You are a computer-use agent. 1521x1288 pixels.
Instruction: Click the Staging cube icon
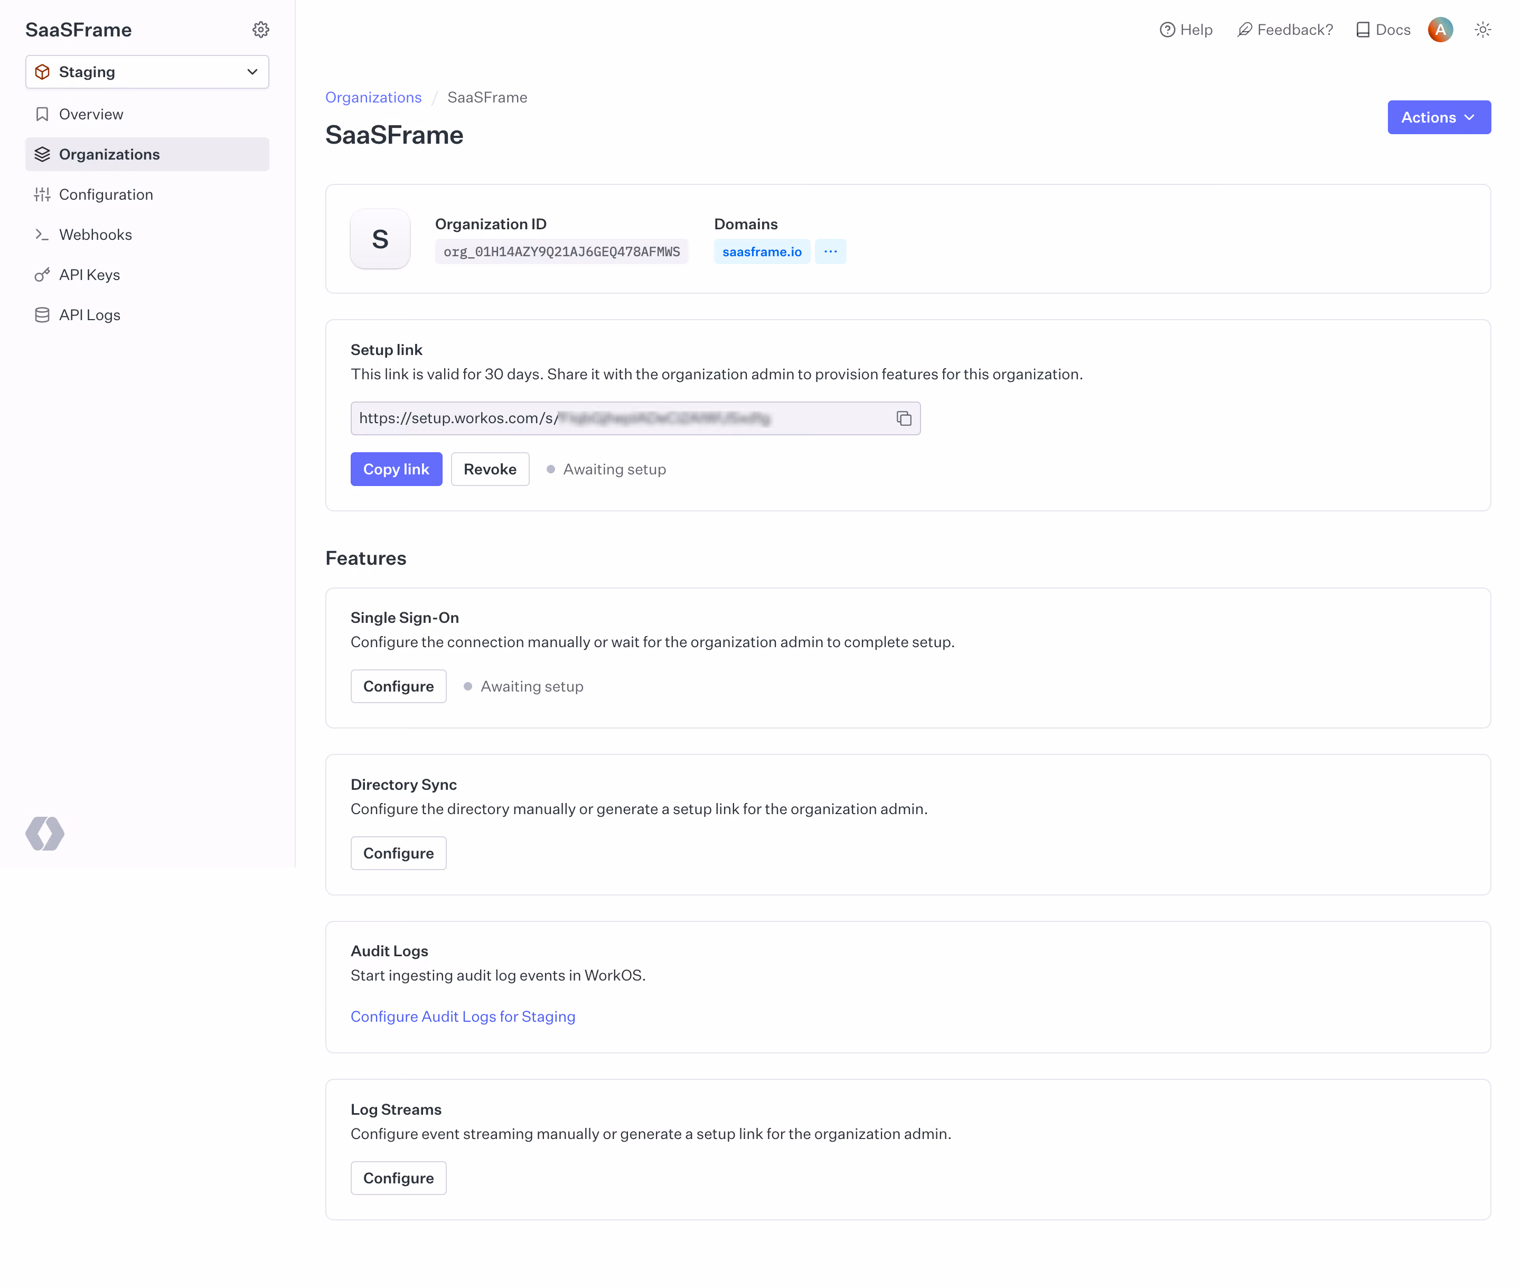(x=42, y=72)
